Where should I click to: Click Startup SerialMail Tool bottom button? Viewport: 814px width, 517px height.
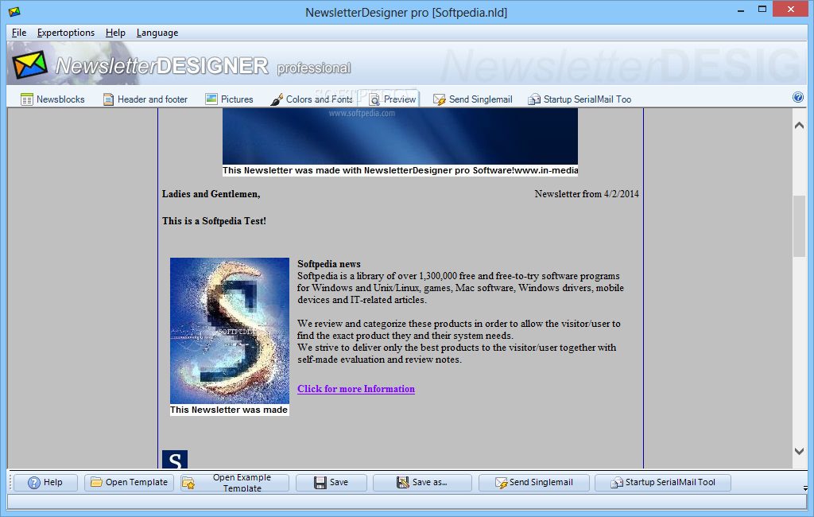(663, 483)
